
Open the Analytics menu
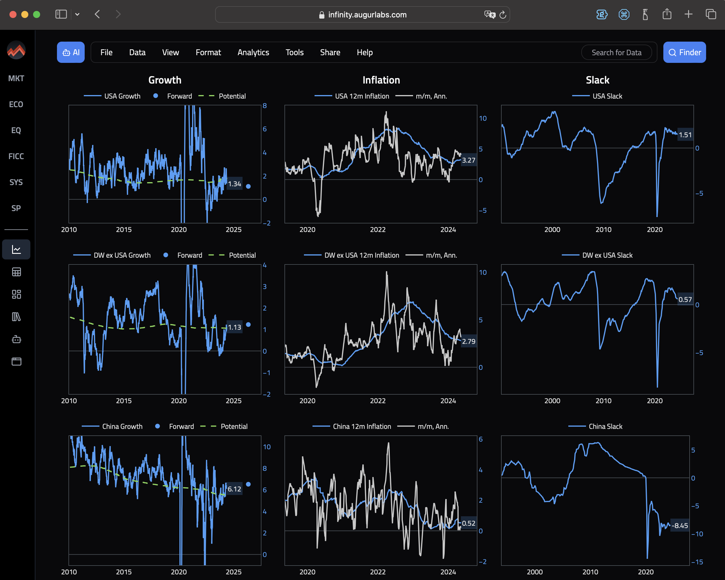(253, 52)
